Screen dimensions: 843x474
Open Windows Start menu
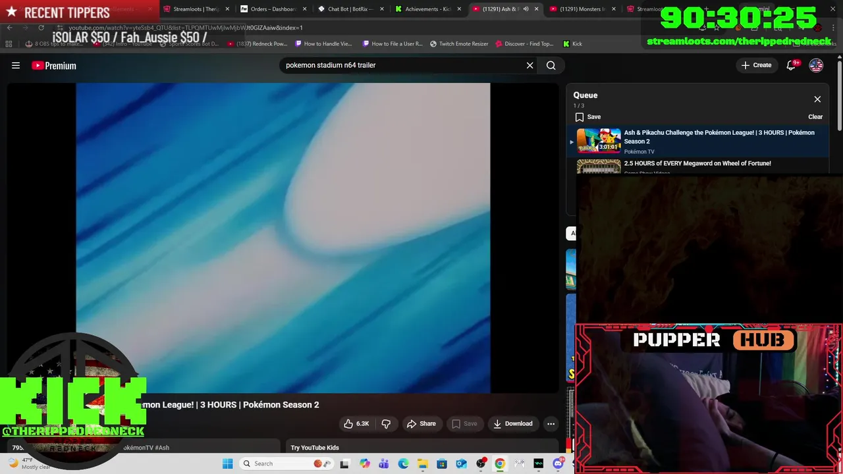(x=227, y=463)
